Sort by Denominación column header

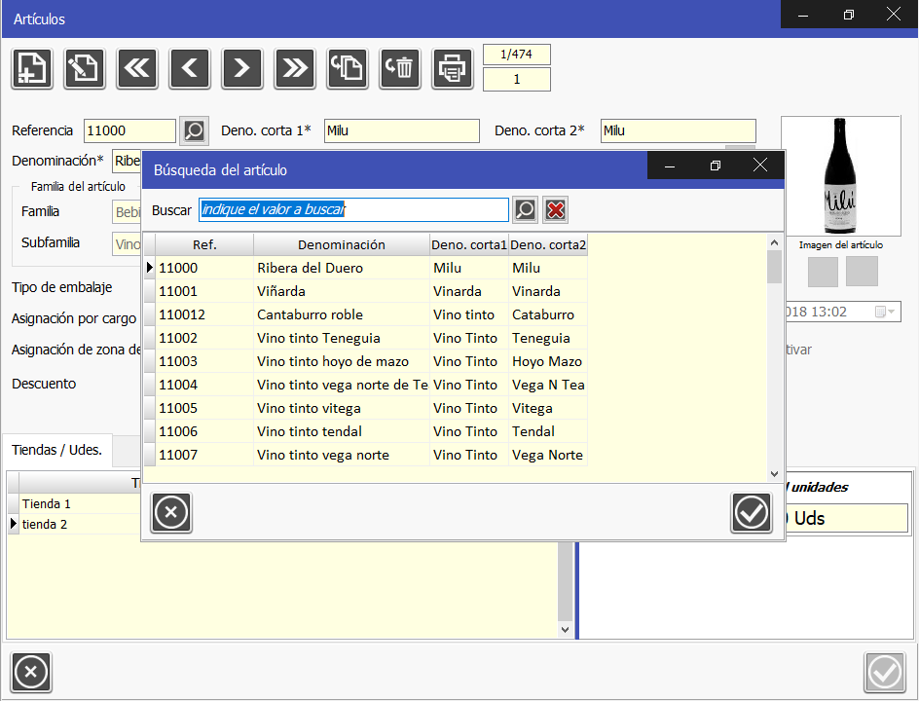[x=341, y=244]
